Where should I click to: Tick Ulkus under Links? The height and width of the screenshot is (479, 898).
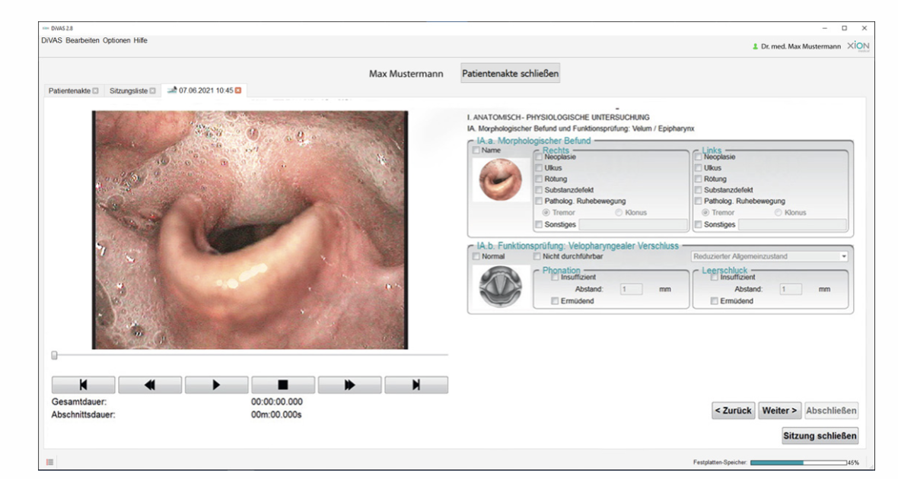698,168
